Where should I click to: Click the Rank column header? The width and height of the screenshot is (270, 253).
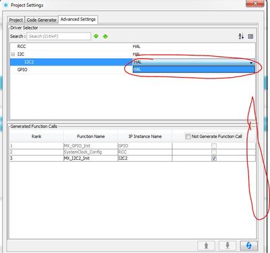point(36,137)
